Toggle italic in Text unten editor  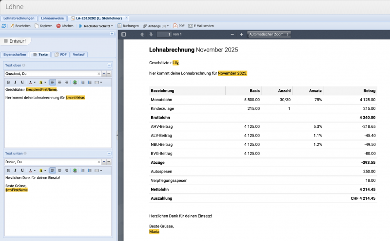point(15,171)
